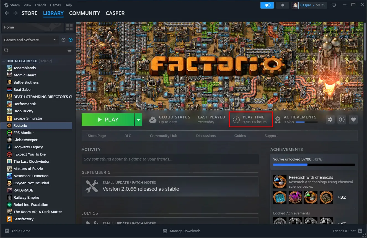367x238 pixels.
Task: Click the library search magnifier icon
Action: click(6, 50)
